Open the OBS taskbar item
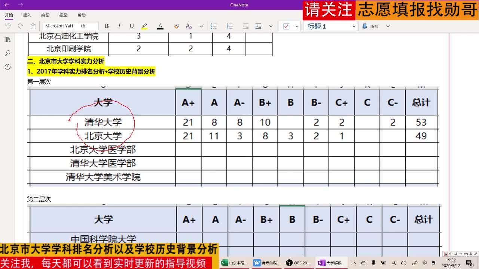The image size is (479, 269). coord(299,263)
